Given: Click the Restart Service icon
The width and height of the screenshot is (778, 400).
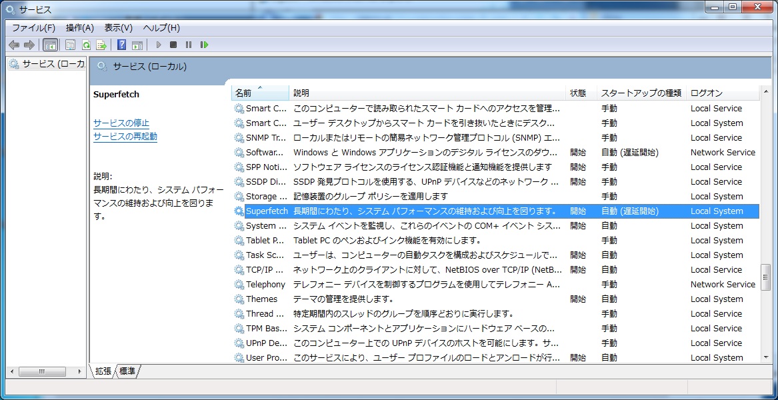Looking at the screenshot, I should (x=204, y=45).
